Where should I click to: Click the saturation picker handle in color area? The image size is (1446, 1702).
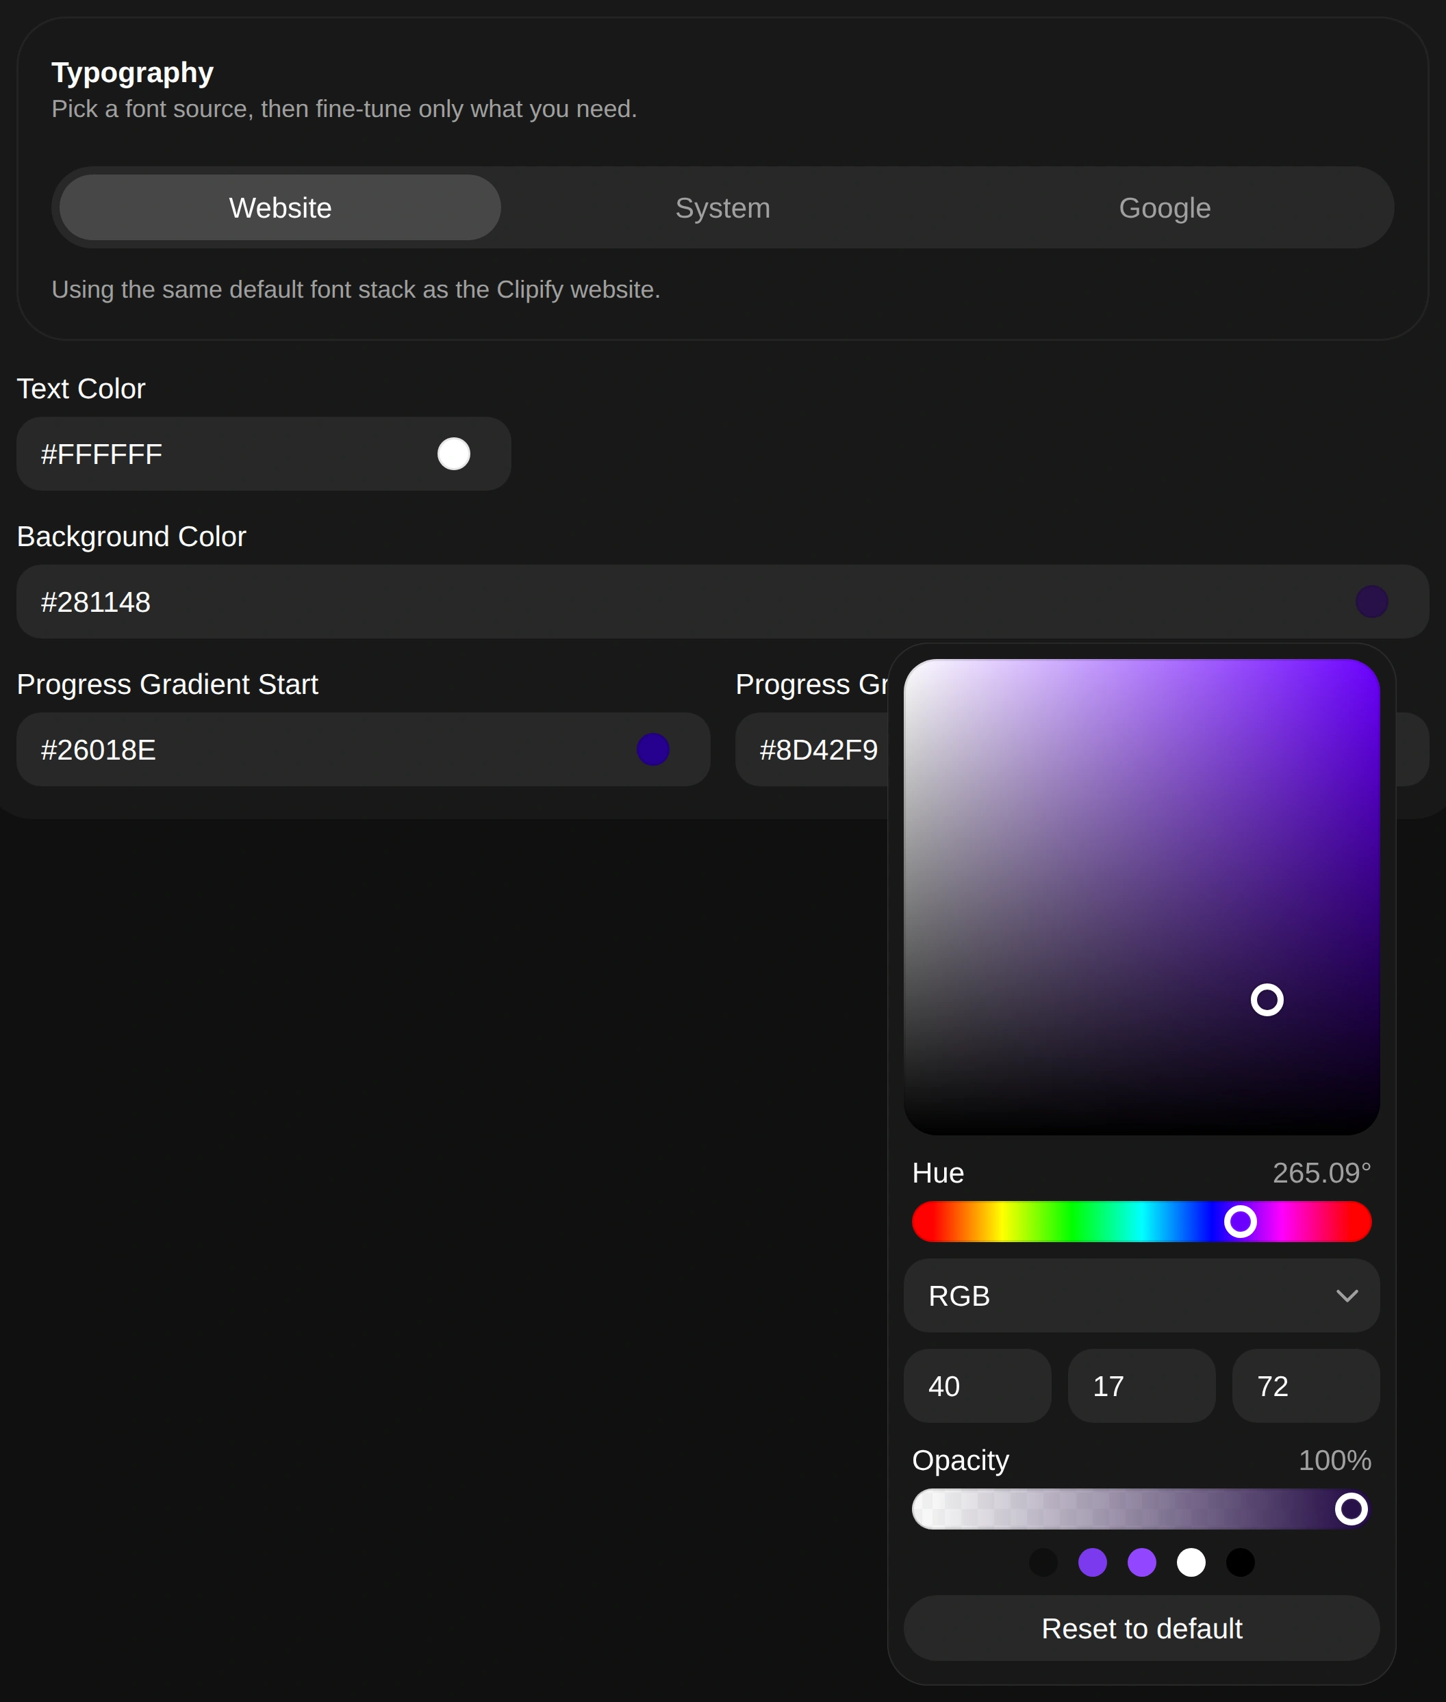(x=1267, y=1000)
